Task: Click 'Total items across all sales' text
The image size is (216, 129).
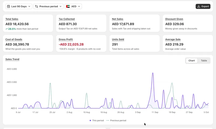Action: tap(126, 49)
